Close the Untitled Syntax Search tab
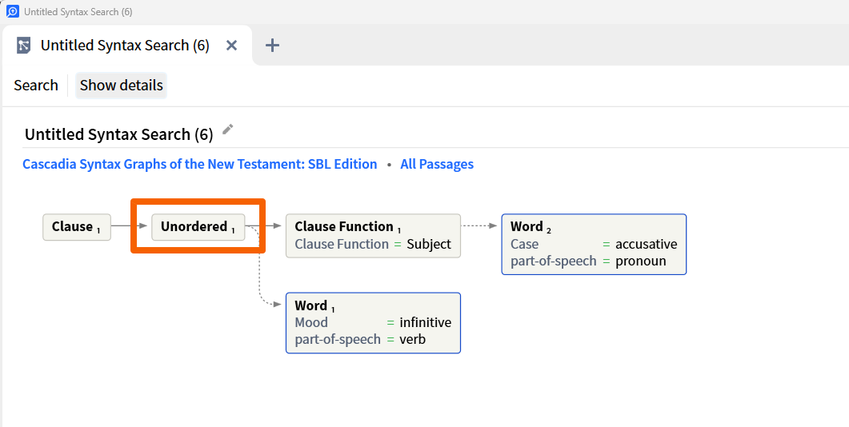The image size is (849, 427). 231,46
